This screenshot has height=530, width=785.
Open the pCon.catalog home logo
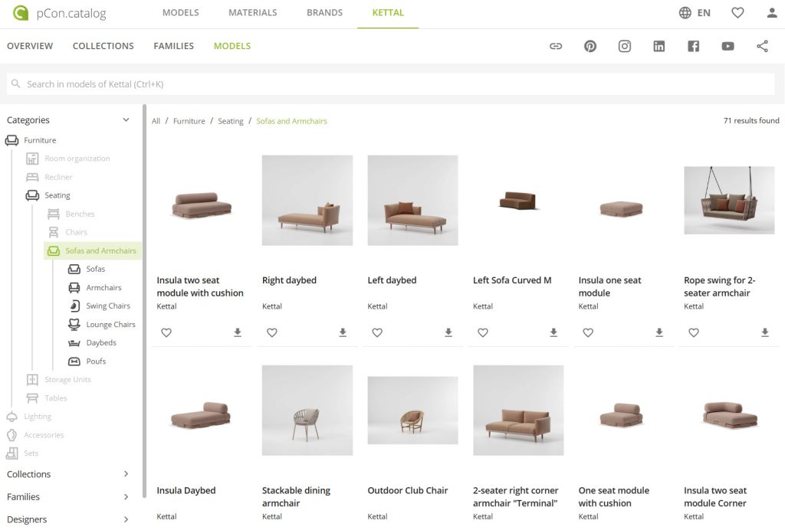(x=60, y=12)
